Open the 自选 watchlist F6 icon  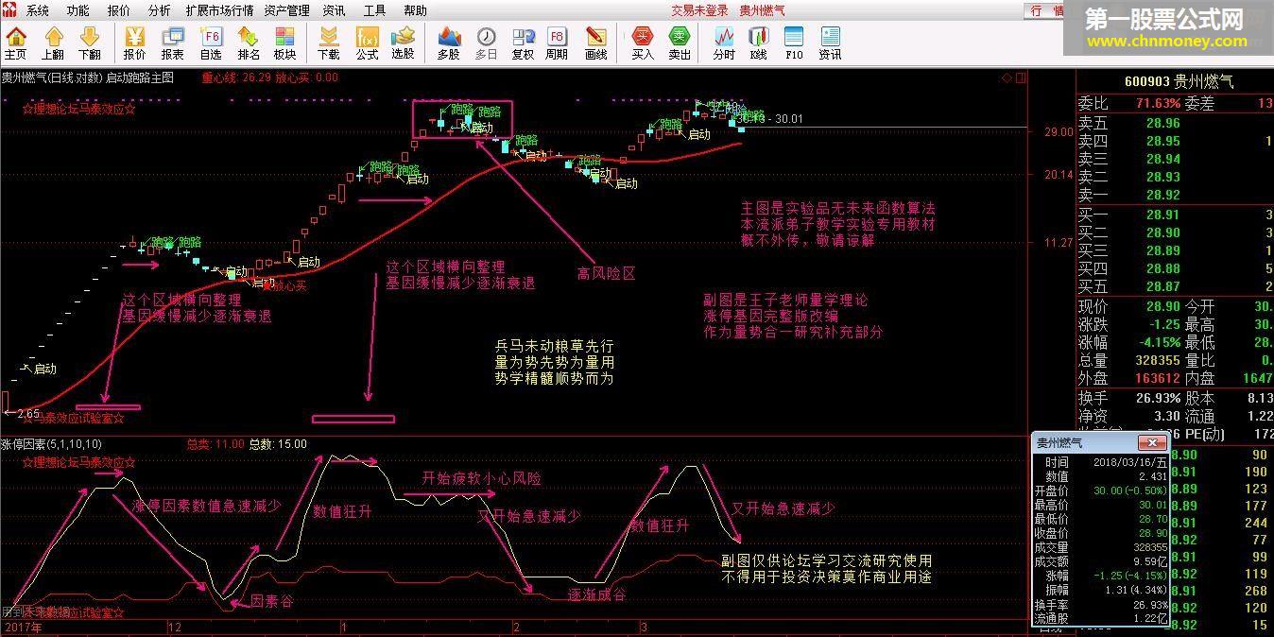pyautogui.click(x=212, y=43)
